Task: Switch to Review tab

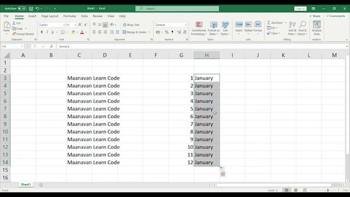Action: [97, 16]
